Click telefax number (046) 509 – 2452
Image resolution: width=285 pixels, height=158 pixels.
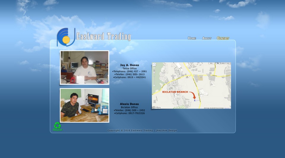point(135,110)
